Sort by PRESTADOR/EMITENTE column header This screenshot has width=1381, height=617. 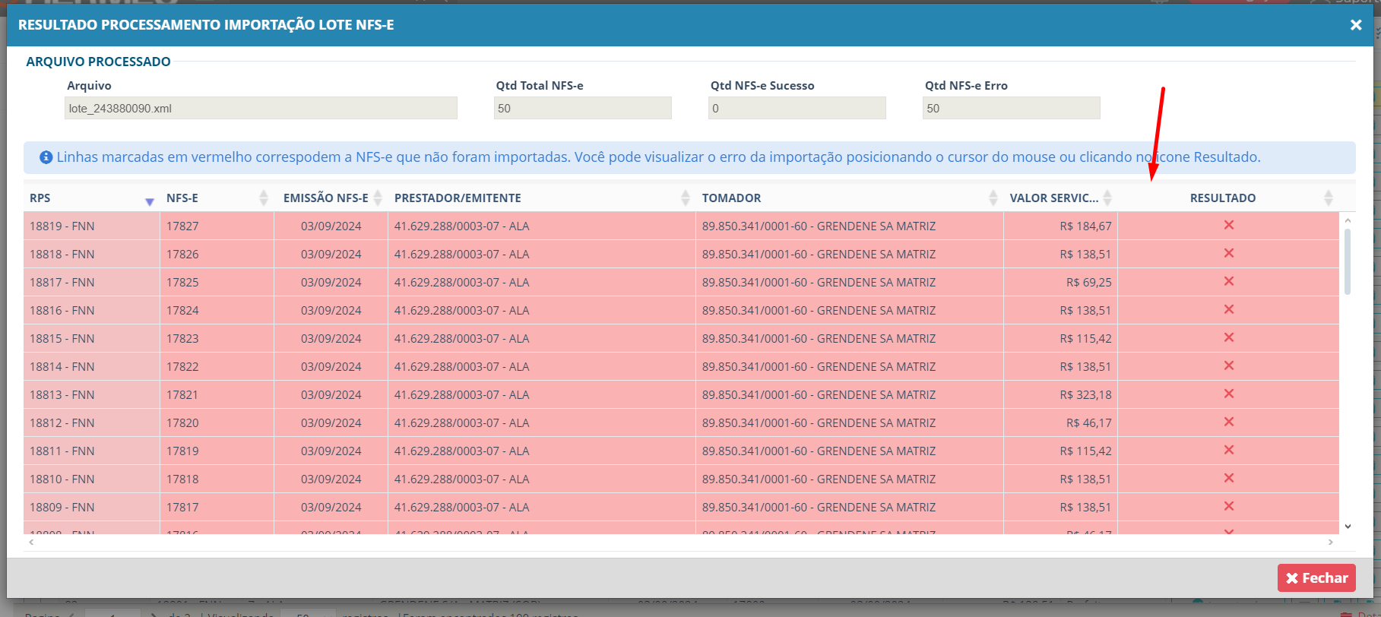point(541,198)
